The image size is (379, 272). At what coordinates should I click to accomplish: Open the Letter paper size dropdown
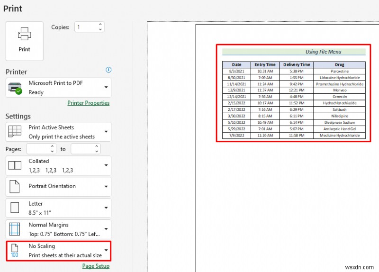point(58,208)
